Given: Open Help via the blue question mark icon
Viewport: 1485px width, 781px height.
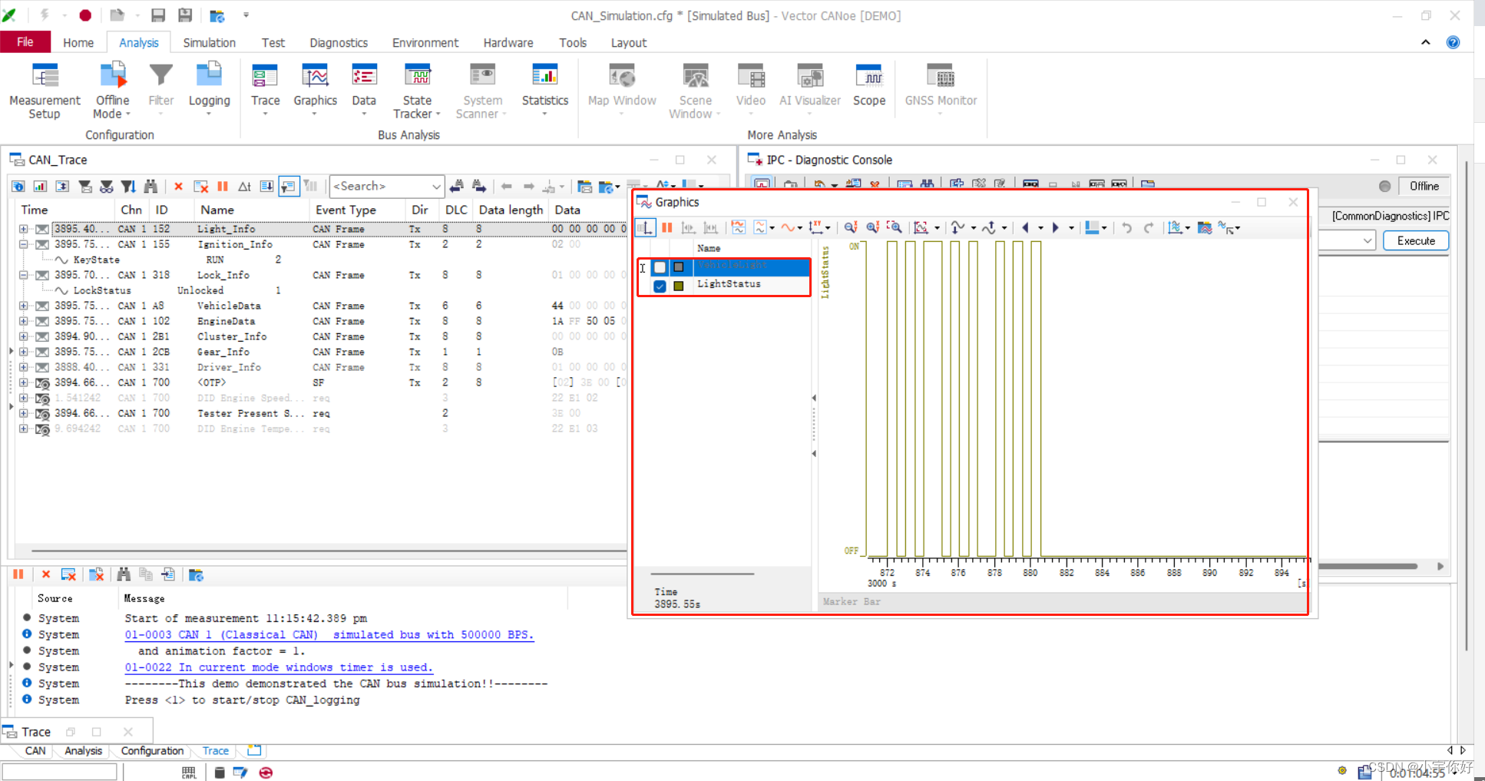Looking at the screenshot, I should coord(1453,42).
